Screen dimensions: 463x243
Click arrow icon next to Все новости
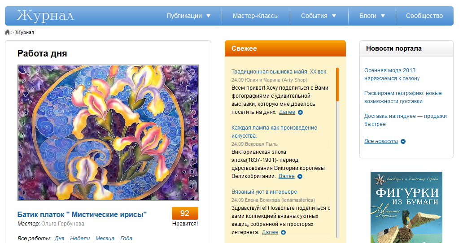click(x=403, y=142)
